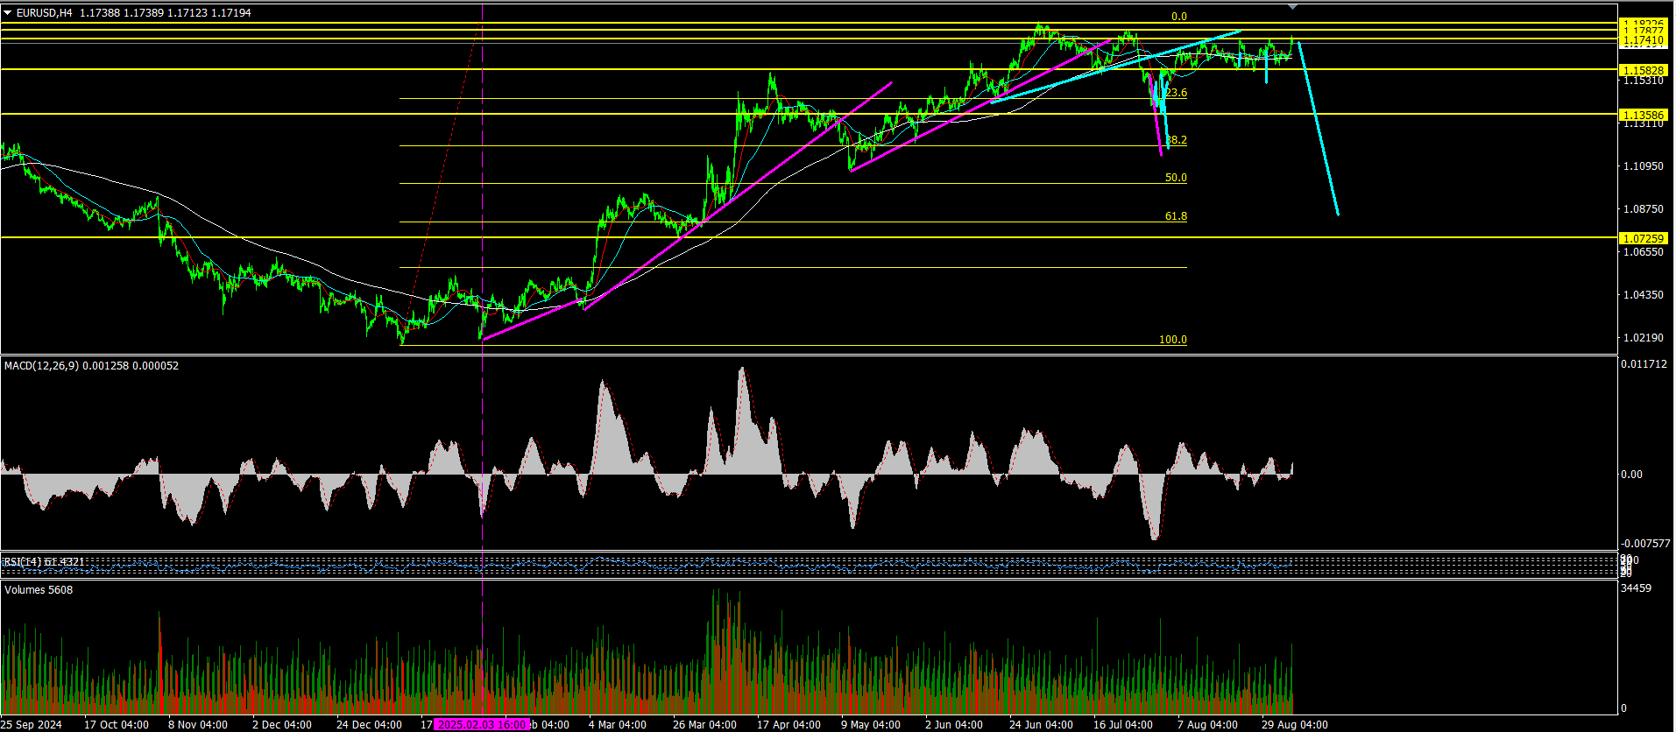The width and height of the screenshot is (1676, 732).
Task: Select the 1.07259 yellow price label
Action: [1644, 238]
